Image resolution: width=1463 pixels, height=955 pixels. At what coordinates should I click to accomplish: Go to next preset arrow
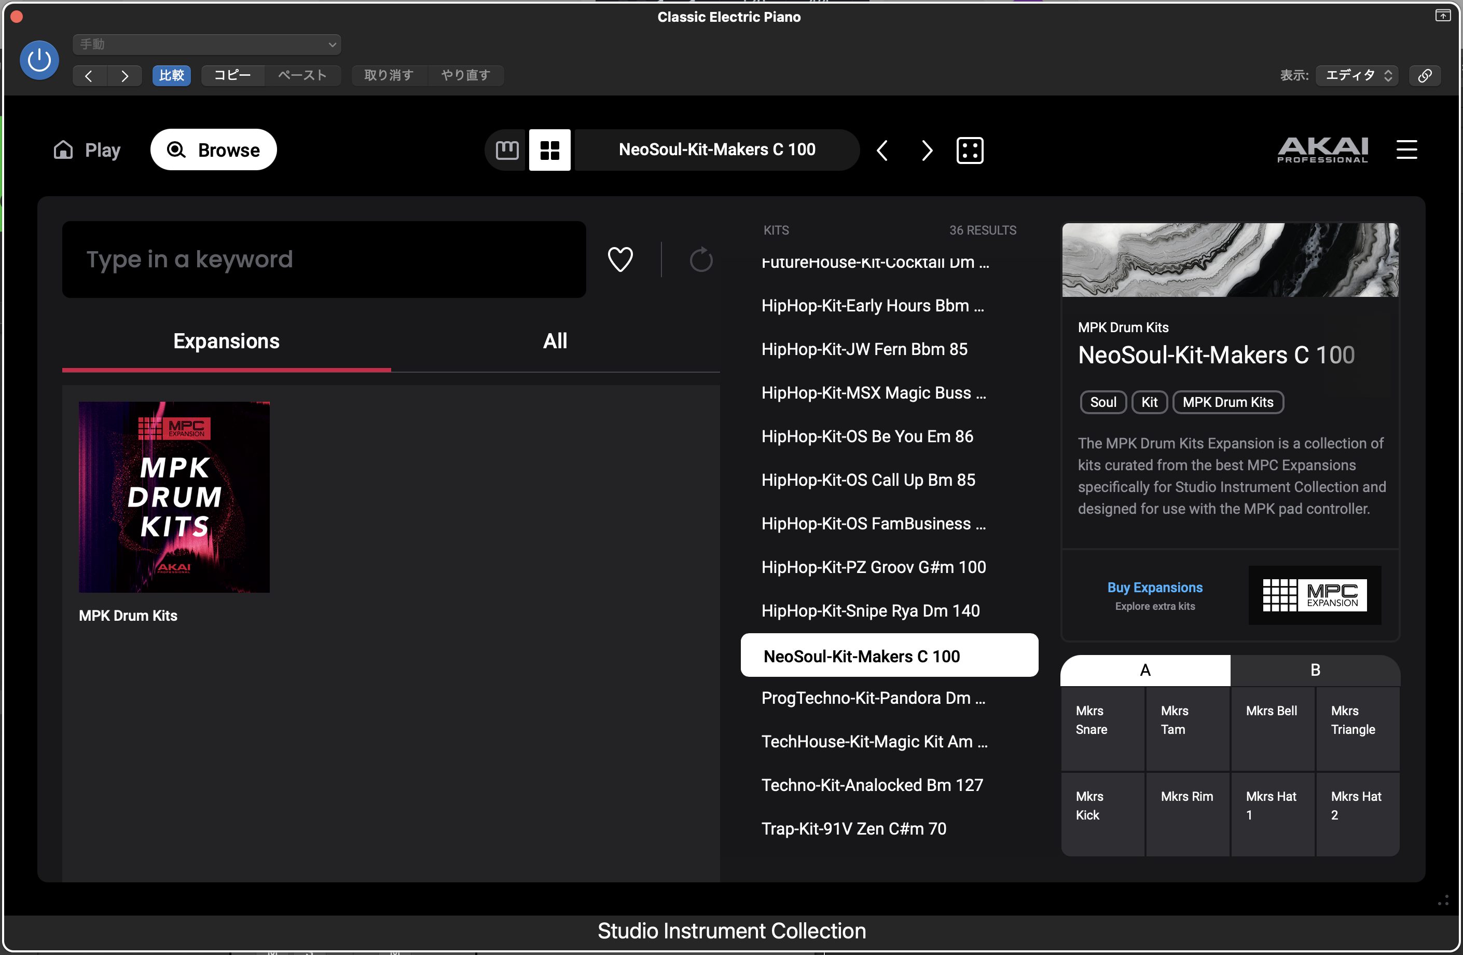click(x=927, y=150)
